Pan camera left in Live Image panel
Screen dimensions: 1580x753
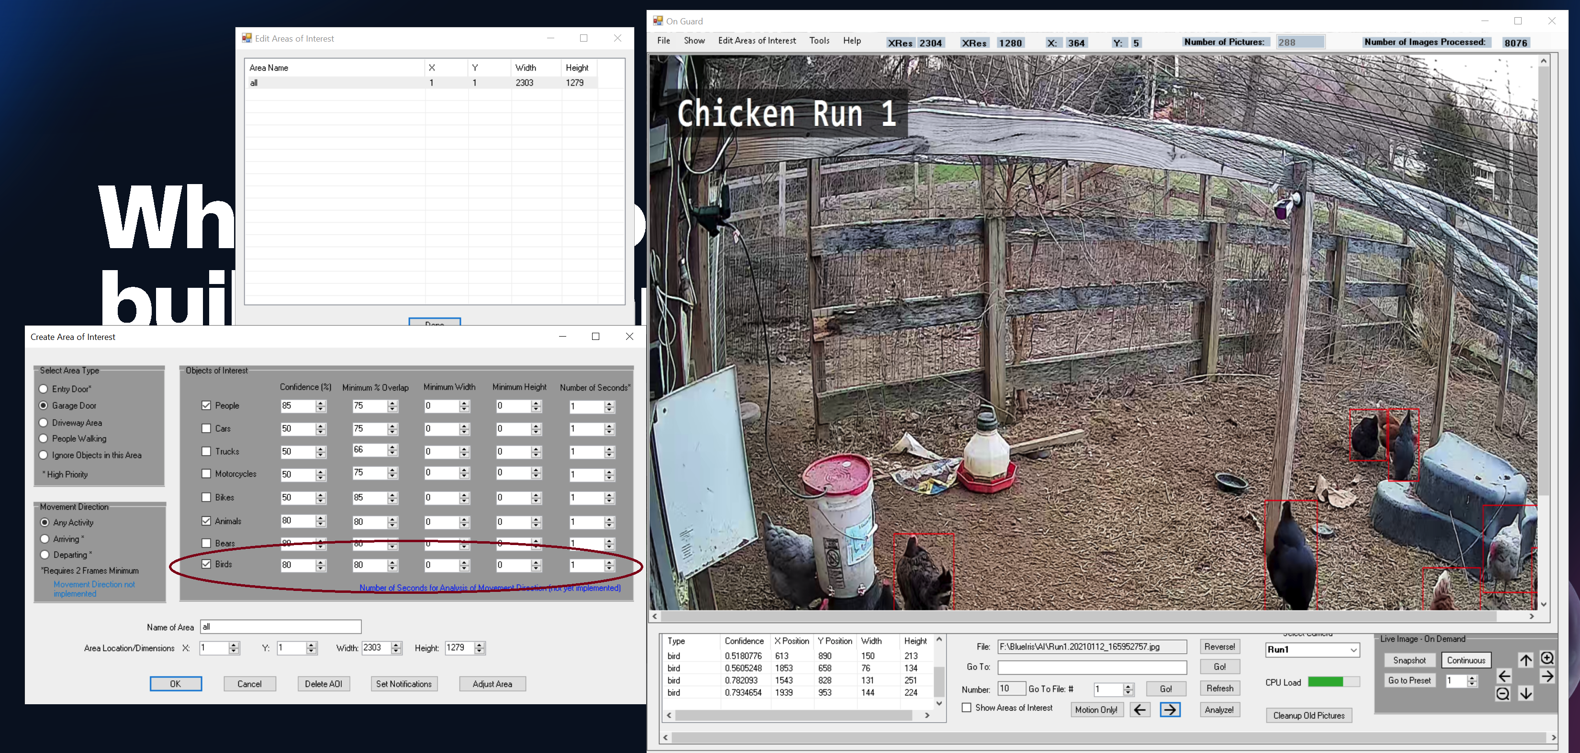click(1504, 677)
